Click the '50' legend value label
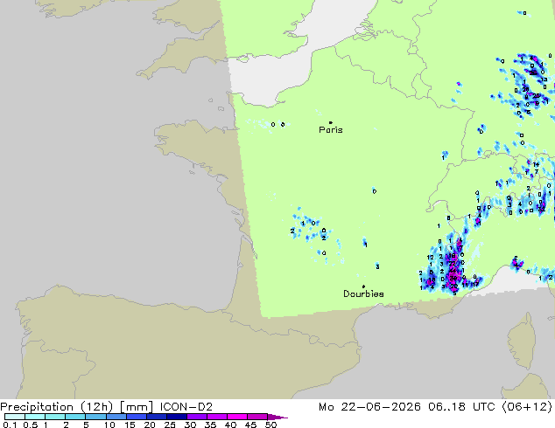The width and height of the screenshot is (555, 428). 270,425
